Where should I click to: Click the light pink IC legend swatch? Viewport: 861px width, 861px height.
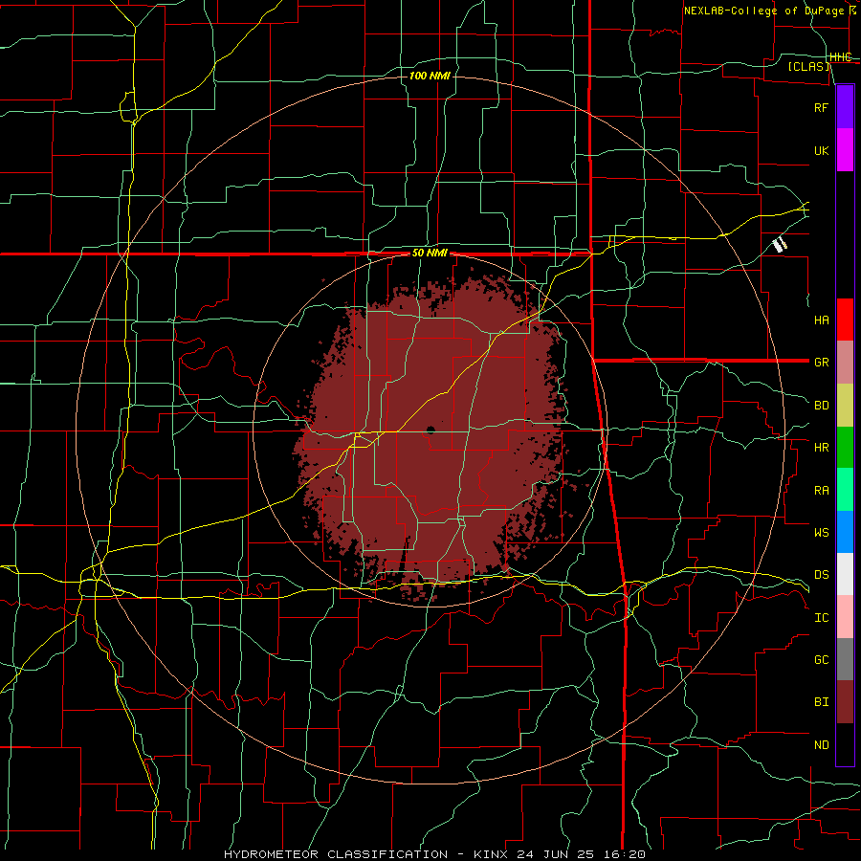pyautogui.click(x=845, y=617)
